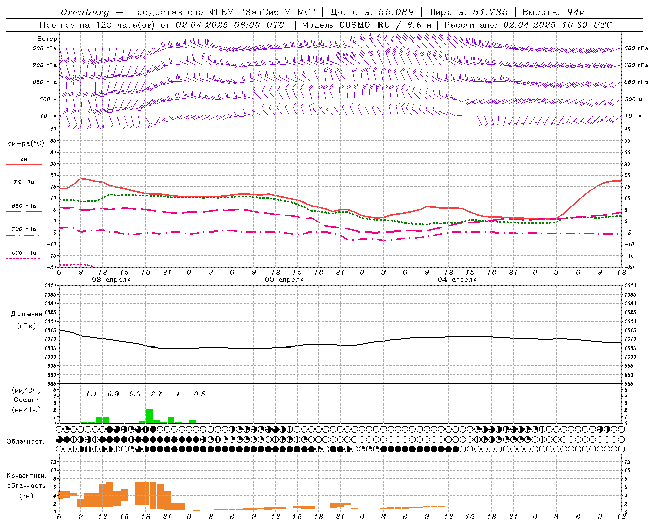Click the 0.3 precipitation total
Image resolution: width=651 pixels, height=521 pixels.
pos(135,394)
